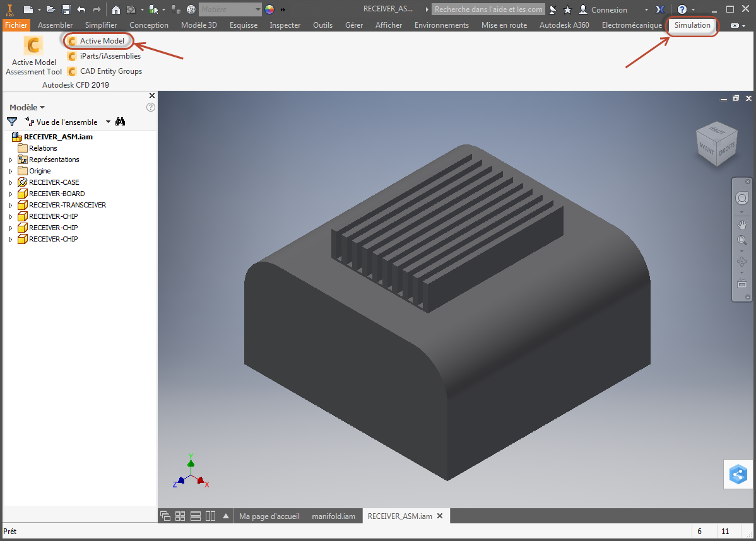Open the Modèle panel help icon

point(150,107)
